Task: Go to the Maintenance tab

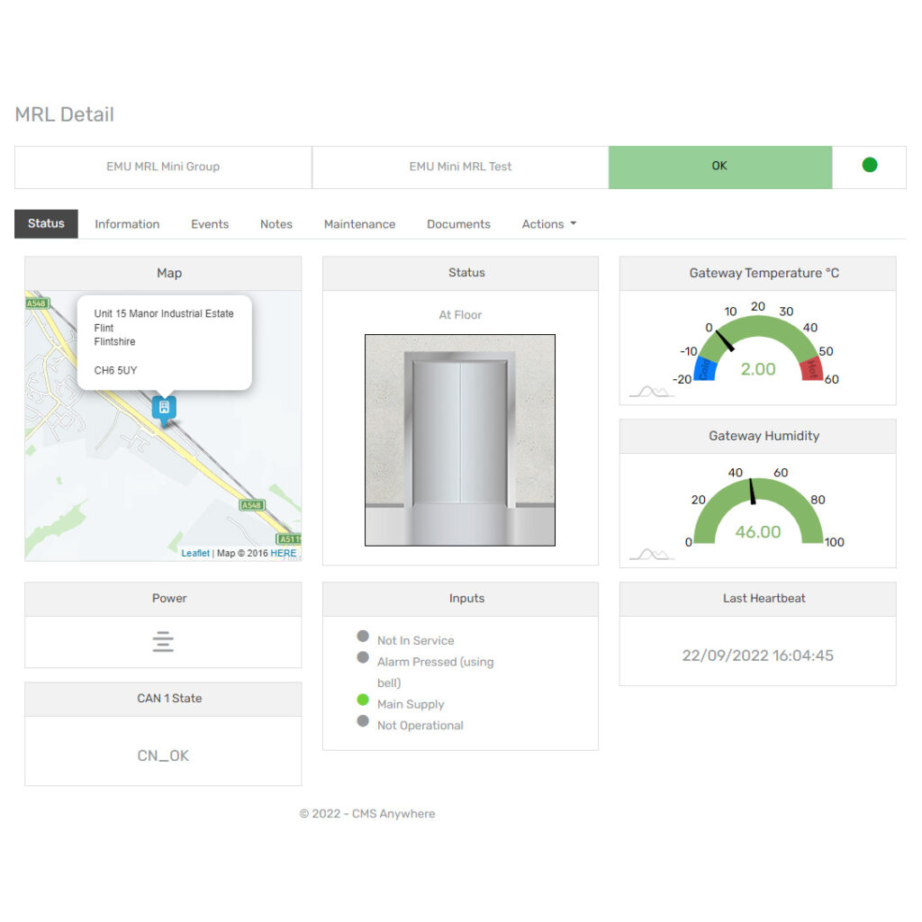Action: click(359, 224)
